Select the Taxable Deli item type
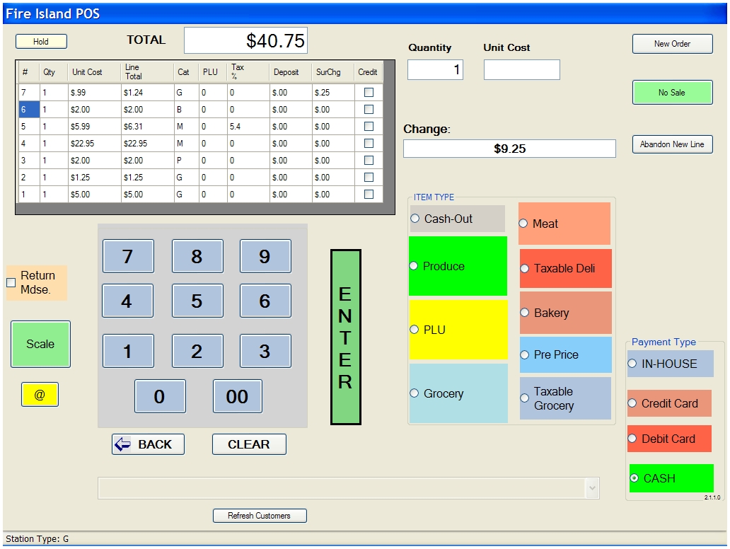This screenshot has width=730, height=549. coord(525,269)
